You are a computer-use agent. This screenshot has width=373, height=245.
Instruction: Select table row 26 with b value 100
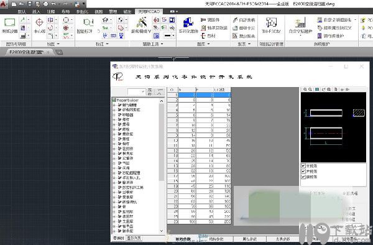pos(199,221)
